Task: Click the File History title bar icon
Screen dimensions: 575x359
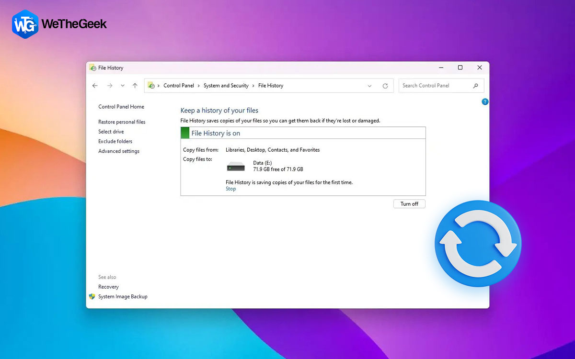Action: pos(92,68)
